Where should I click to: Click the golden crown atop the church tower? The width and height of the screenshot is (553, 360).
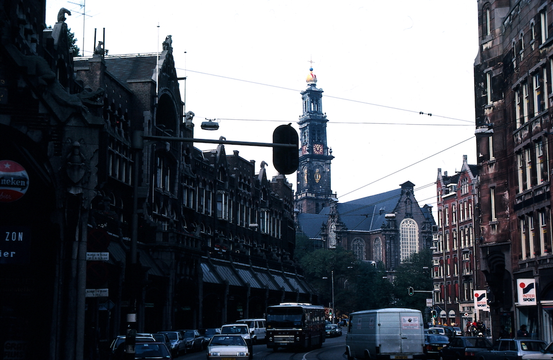point(311,77)
